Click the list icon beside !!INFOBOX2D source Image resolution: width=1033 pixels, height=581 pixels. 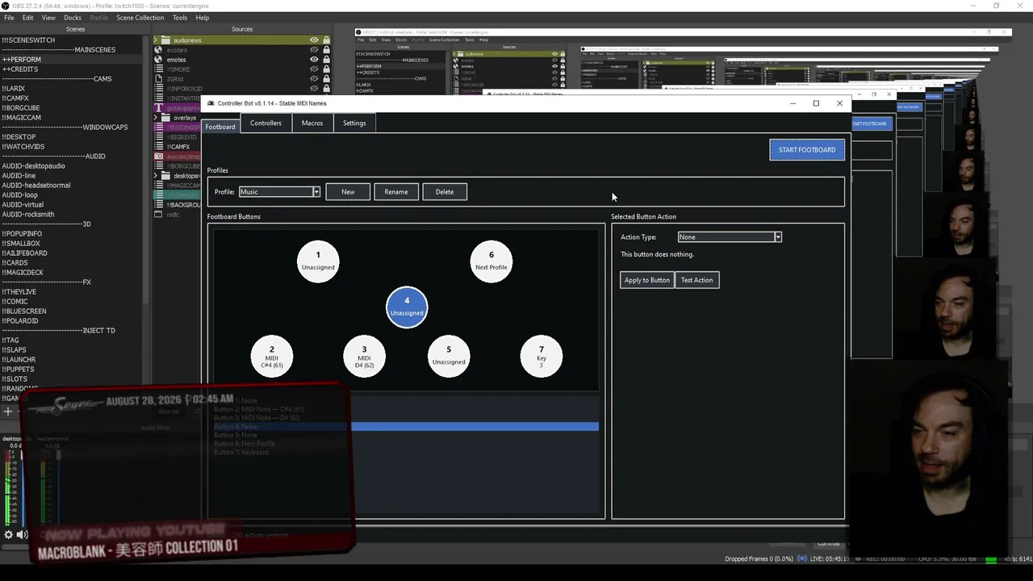coord(158,89)
